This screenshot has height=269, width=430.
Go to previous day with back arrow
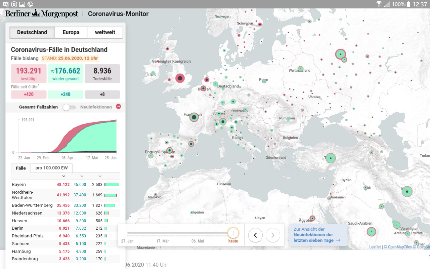tap(255, 235)
